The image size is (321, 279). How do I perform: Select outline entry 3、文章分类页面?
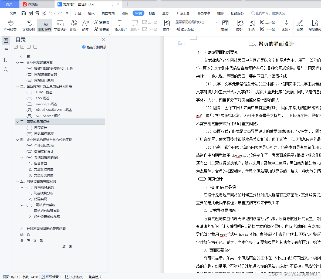pos(41,175)
